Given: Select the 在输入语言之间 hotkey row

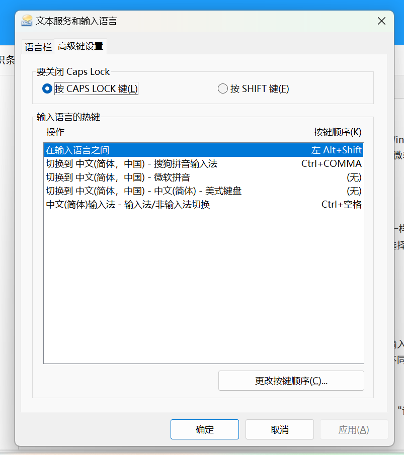Looking at the screenshot, I should tap(204, 150).
